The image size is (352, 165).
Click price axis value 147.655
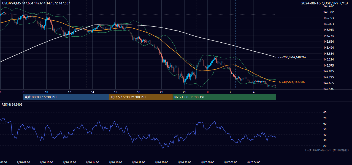point(329,83)
